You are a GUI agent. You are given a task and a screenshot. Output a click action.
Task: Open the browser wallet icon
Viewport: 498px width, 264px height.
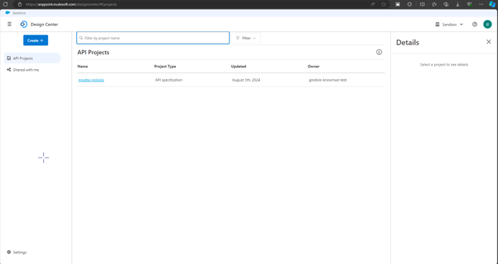398,5
